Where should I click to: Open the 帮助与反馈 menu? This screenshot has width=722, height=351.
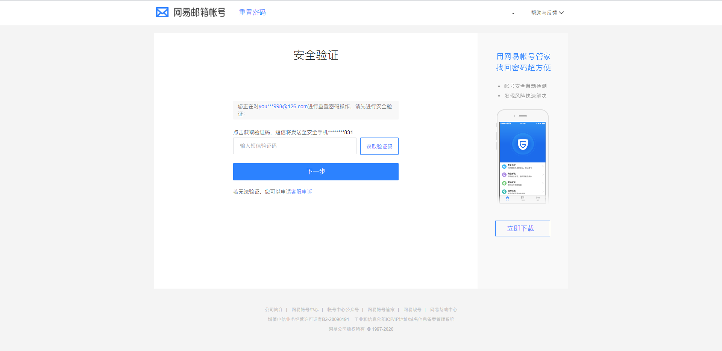pos(543,12)
